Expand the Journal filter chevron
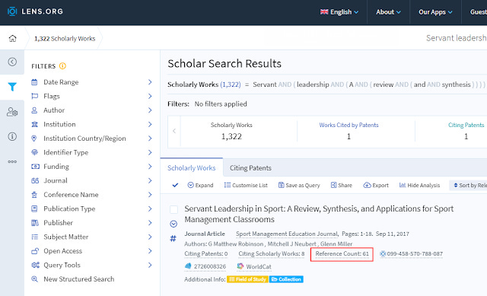 150,180
